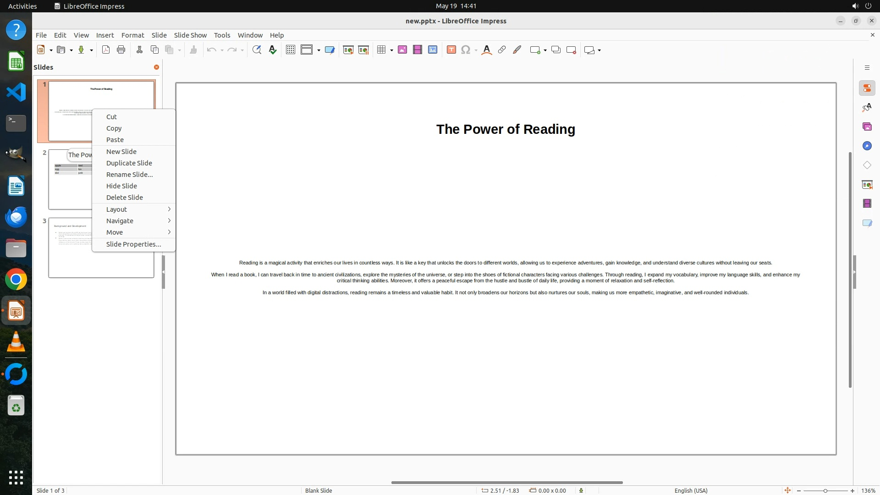Toggle Display Grid icon in toolbar

coord(291,50)
